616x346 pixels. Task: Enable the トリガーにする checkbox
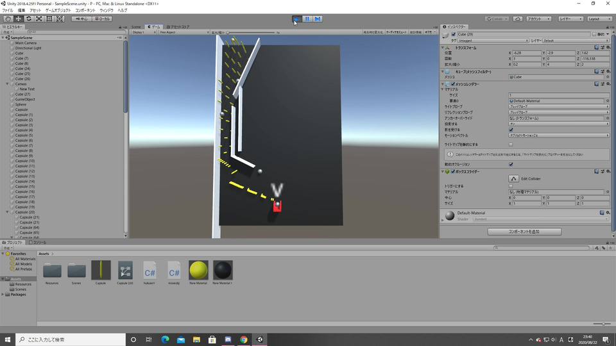pos(511,186)
